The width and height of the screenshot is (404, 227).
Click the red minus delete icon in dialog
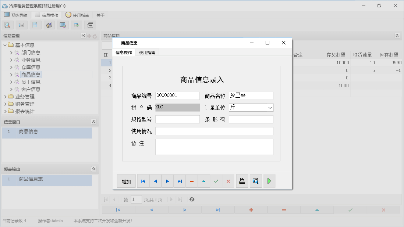192,181
